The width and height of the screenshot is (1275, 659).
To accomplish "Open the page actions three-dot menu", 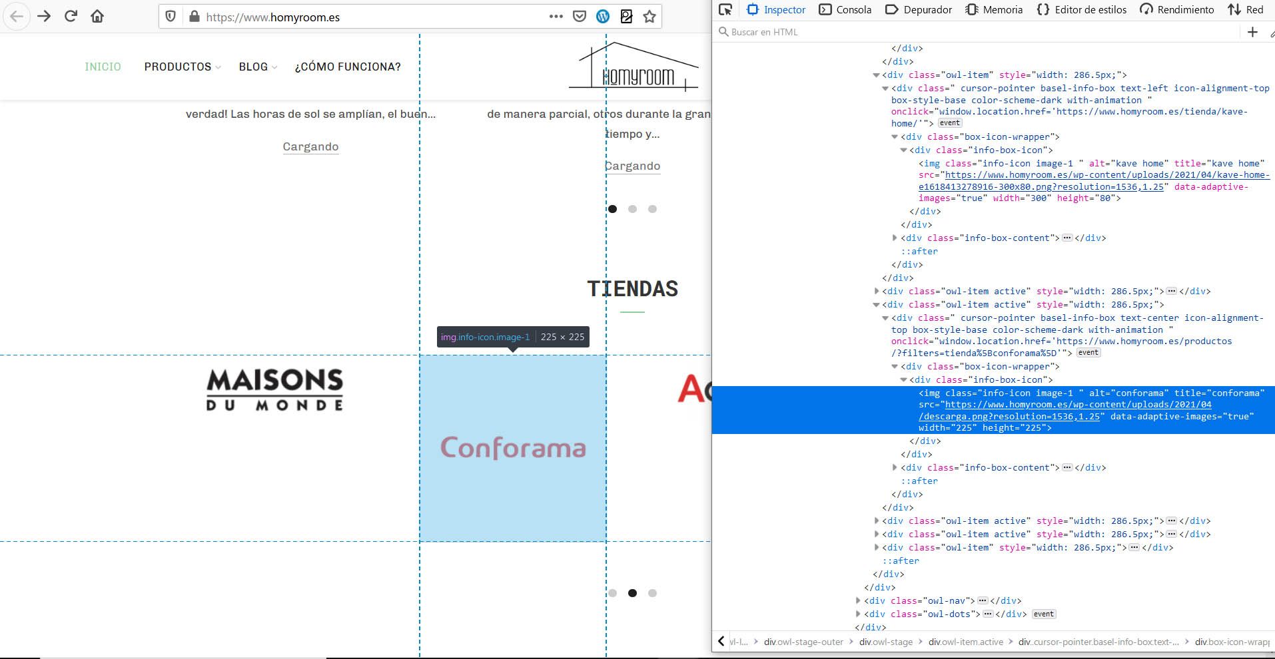I will tap(556, 17).
